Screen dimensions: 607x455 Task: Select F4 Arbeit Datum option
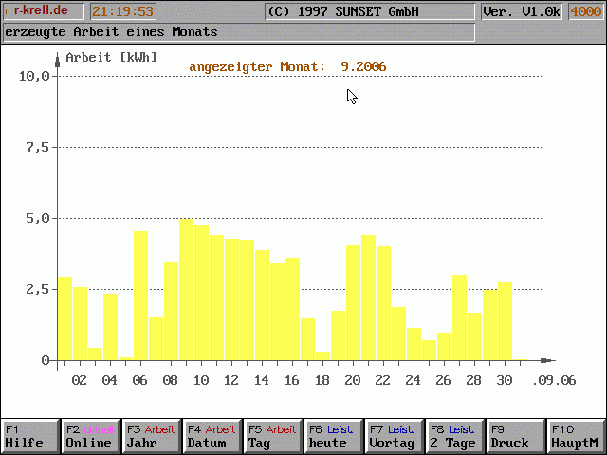pos(212,436)
